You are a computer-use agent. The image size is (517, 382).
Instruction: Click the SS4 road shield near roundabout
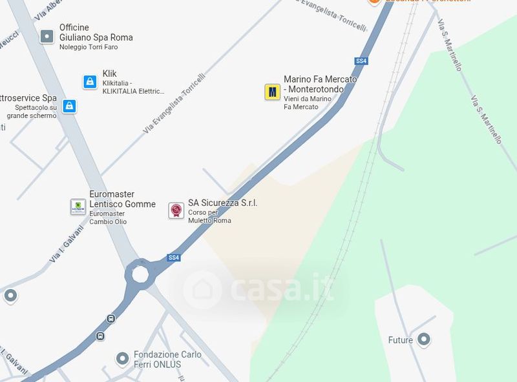pyautogui.click(x=174, y=257)
